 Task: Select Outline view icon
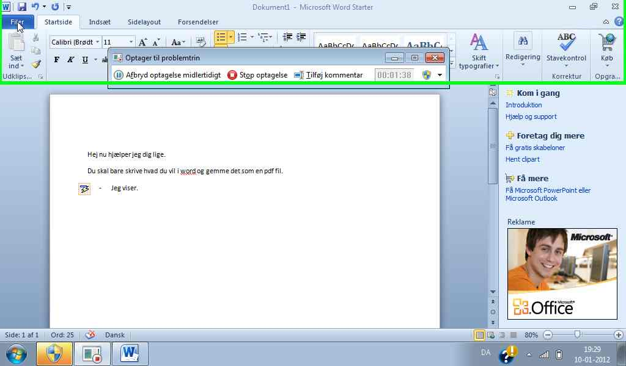coord(503,335)
